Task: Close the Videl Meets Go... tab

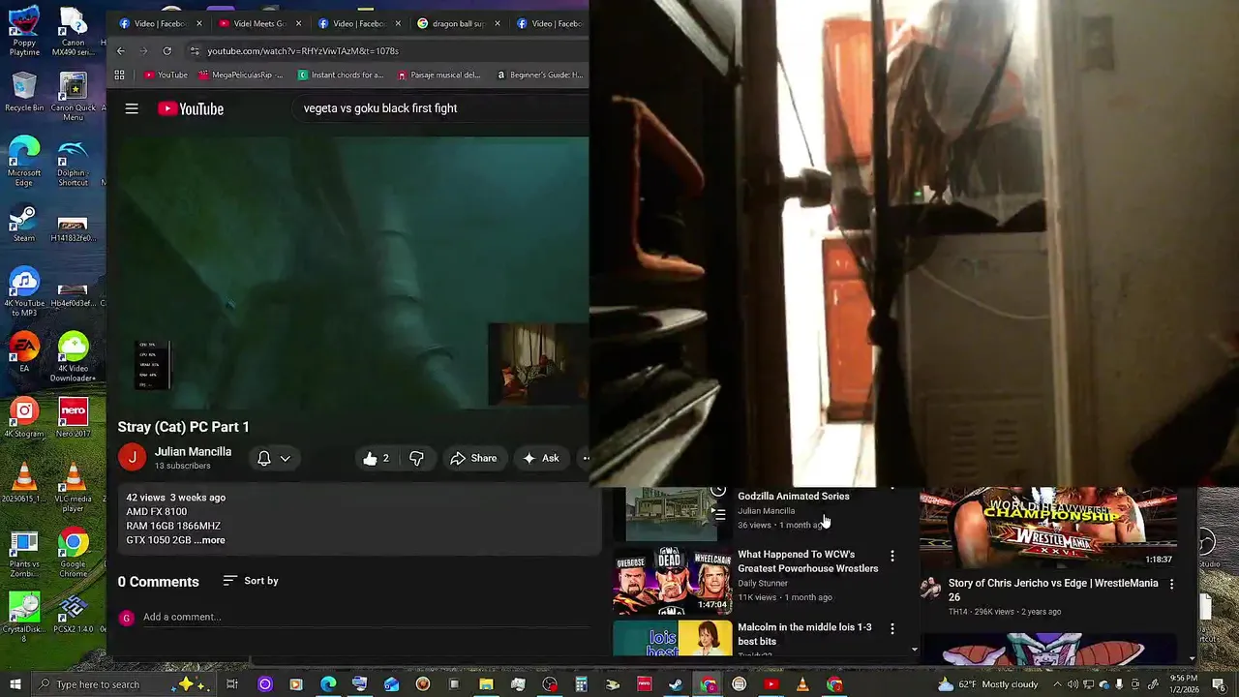Action: click(298, 23)
